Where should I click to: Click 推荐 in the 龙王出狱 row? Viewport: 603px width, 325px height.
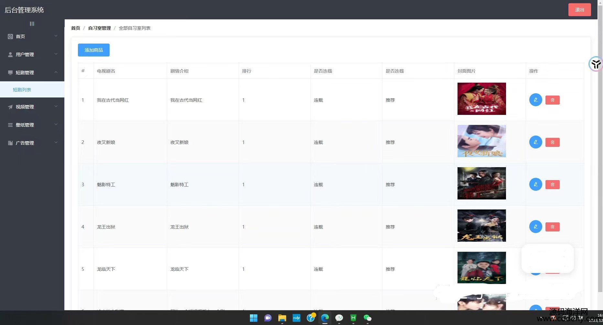click(390, 227)
